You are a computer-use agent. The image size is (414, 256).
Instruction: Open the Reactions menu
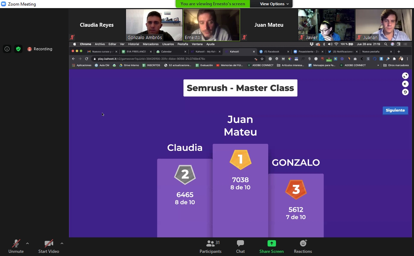[x=303, y=247]
